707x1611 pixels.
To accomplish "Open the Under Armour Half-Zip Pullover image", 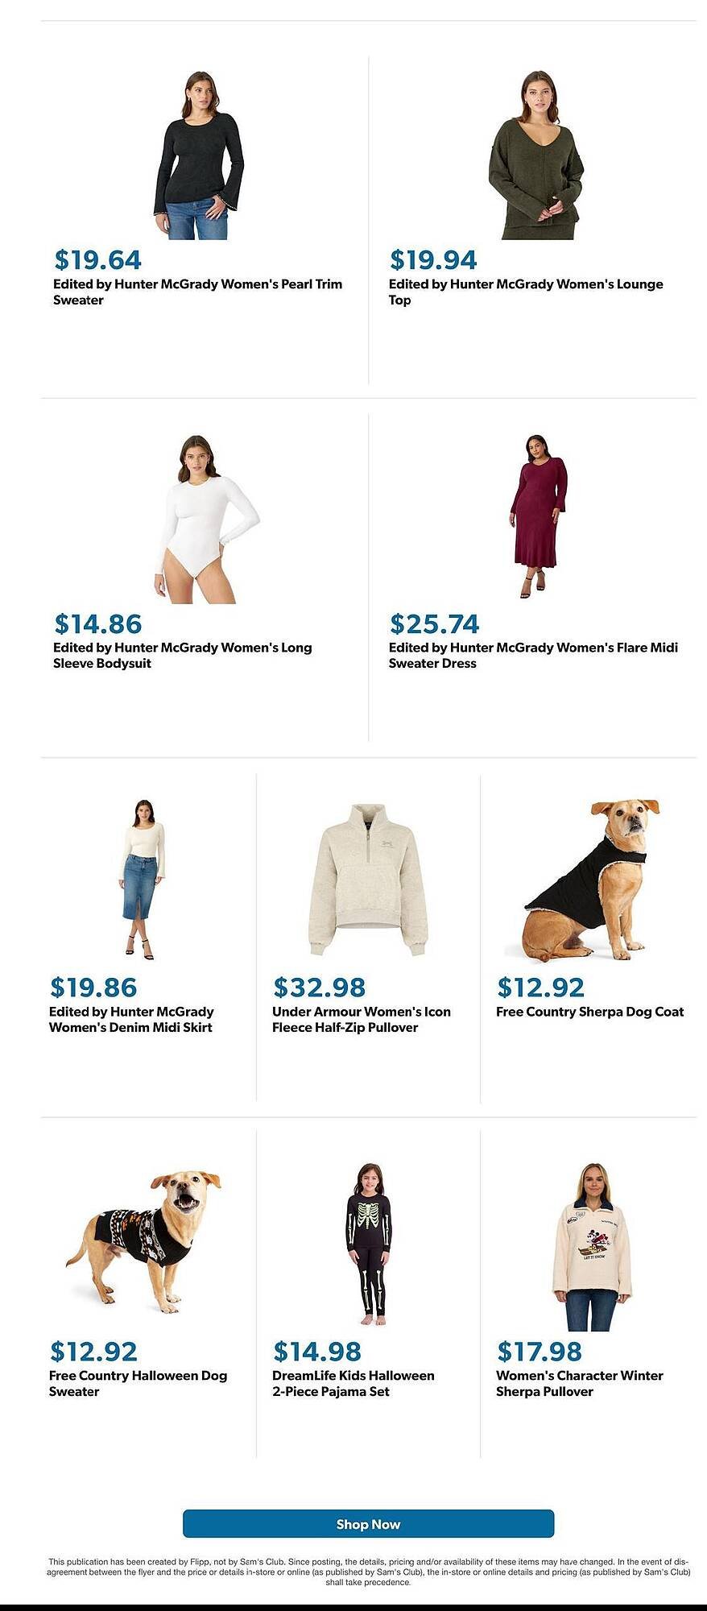I will [x=368, y=880].
